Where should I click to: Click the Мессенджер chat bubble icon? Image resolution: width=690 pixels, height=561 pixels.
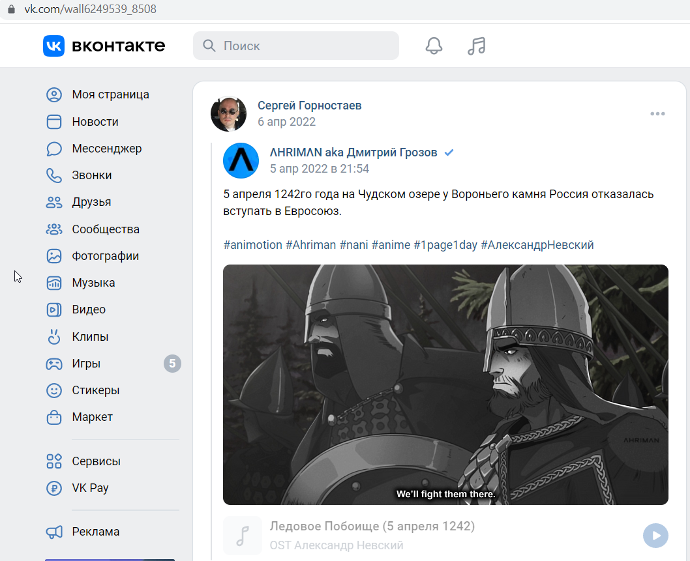tap(54, 149)
